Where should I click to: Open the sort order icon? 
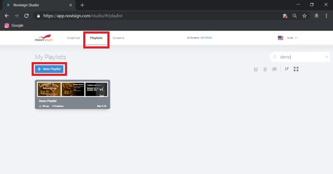click(x=287, y=69)
